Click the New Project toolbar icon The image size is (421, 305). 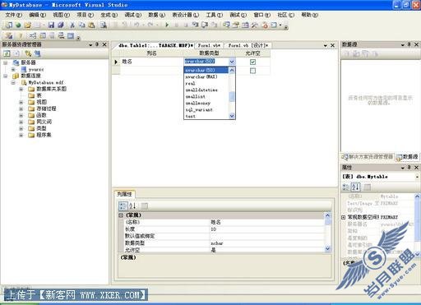[9, 25]
